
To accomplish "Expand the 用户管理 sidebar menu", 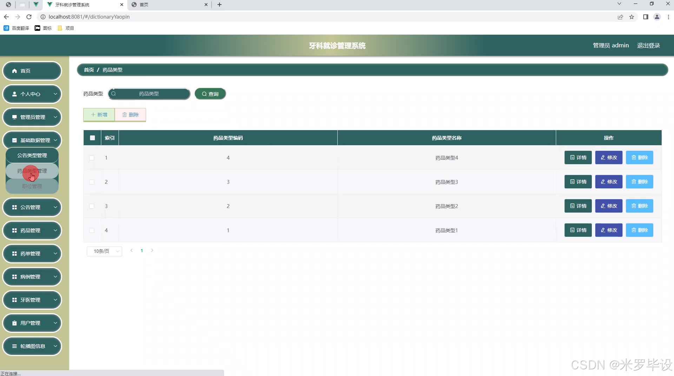I will pos(32,323).
